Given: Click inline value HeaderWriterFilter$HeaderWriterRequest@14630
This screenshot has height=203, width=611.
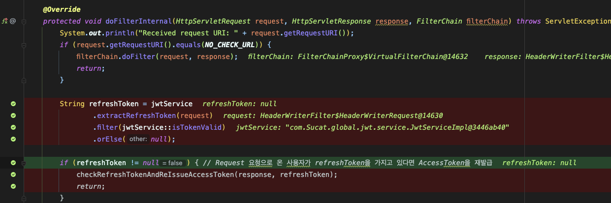Looking at the screenshot, I should point(352,116).
